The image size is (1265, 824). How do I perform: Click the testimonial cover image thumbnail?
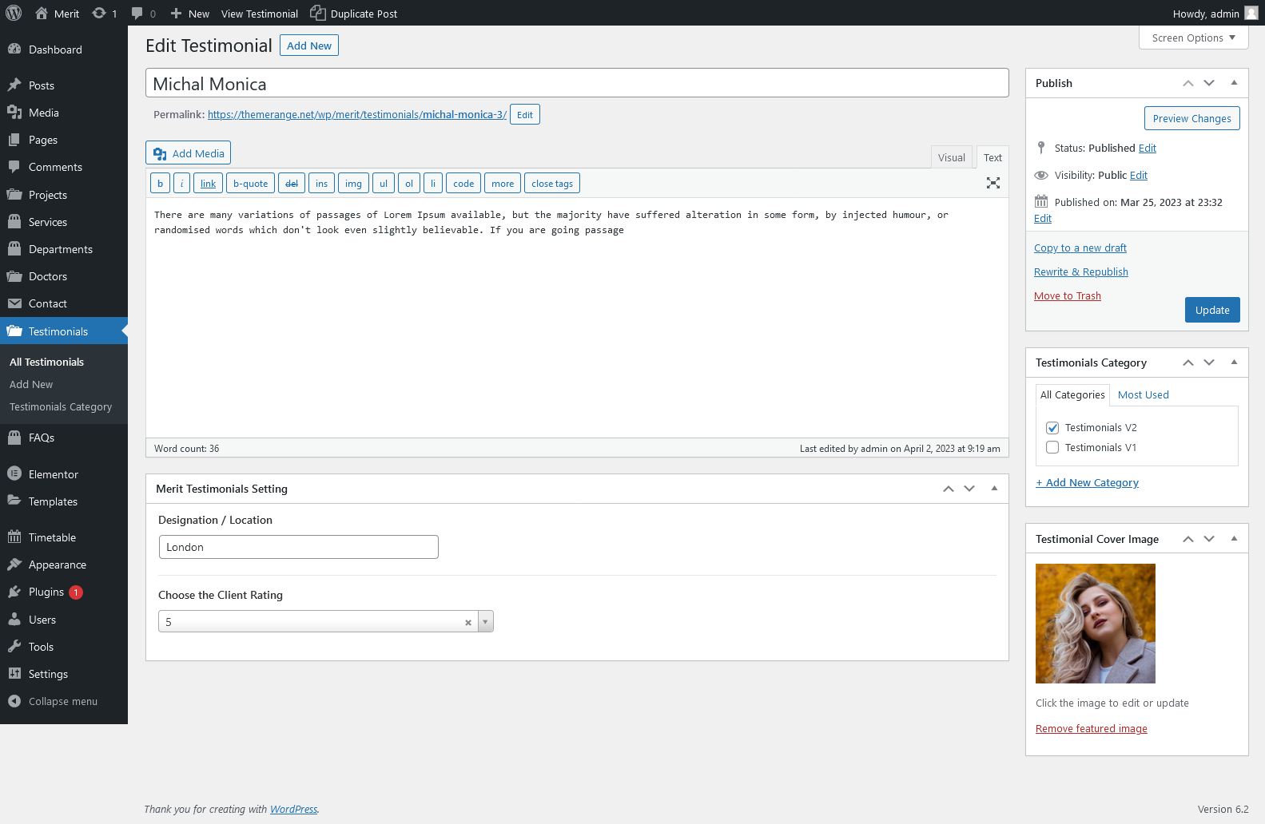click(x=1095, y=624)
